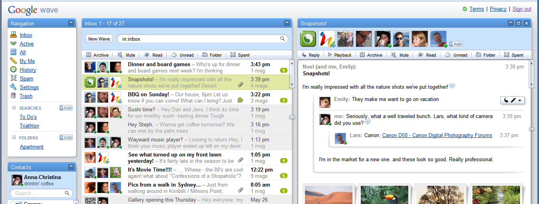Collapse the Folders section
Image resolution: width=539 pixels, height=204 pixels.
tap(14, 138)
